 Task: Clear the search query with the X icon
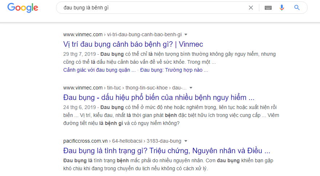(251, 8)
